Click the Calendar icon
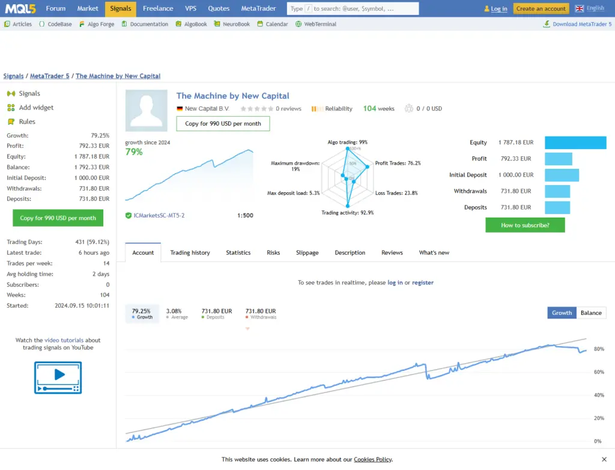This screenshot has height=470, width=615. pos(260,24)
